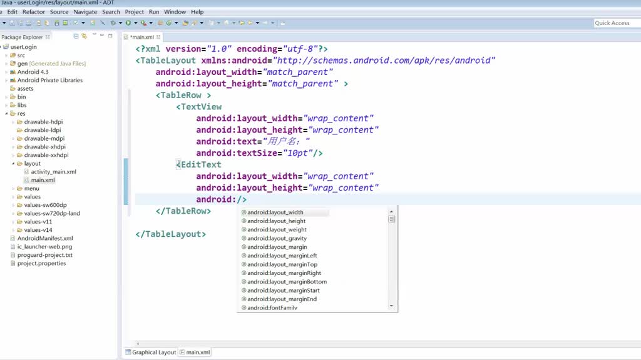Choose android:layout_gravity from autocomplete list
The width and height of the screenshot is (641, 360).
tap(277, 238)
